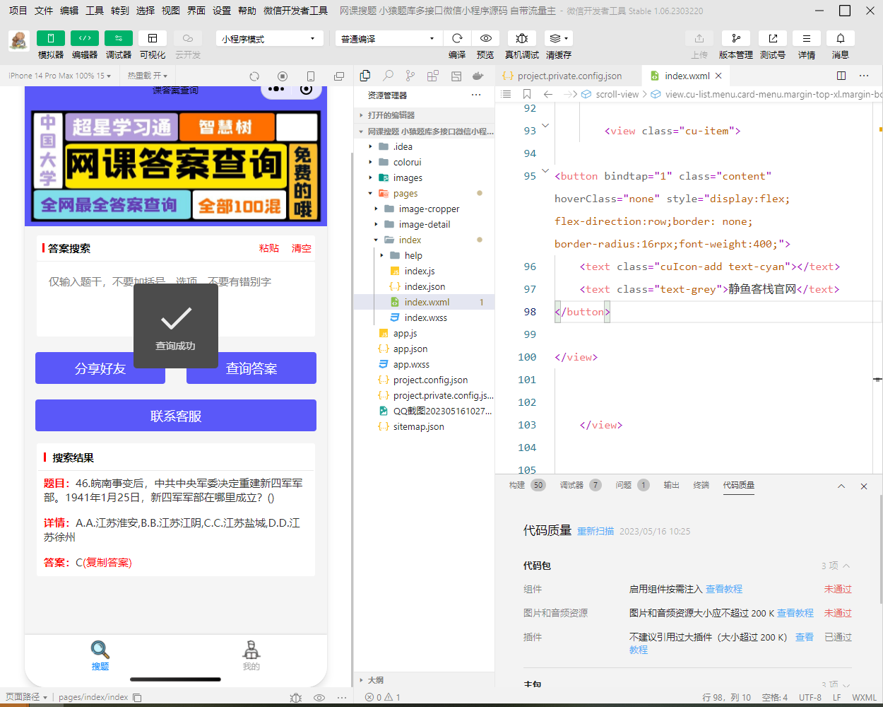Expand the image-cropper folder
Viewport: 883px width, 707px height.
[429, 209]
